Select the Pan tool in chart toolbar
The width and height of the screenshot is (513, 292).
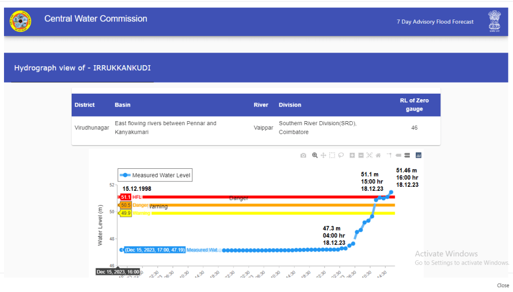point(323,155)
